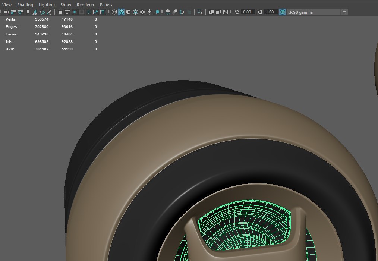Toggle the Film Gate display
378x261 pixels.
coord(67,12)
